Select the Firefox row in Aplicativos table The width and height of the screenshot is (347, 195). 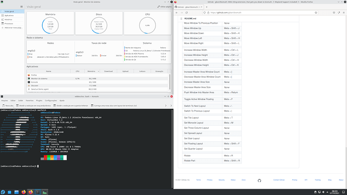(x=98, y=75)
